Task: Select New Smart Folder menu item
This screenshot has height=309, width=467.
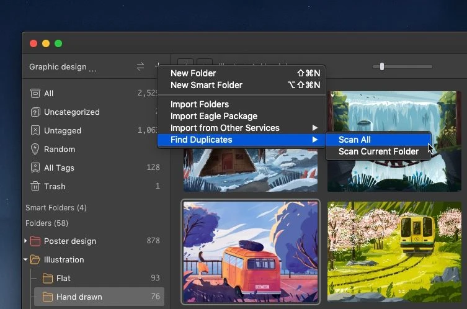Action: (x=206, y=85)
